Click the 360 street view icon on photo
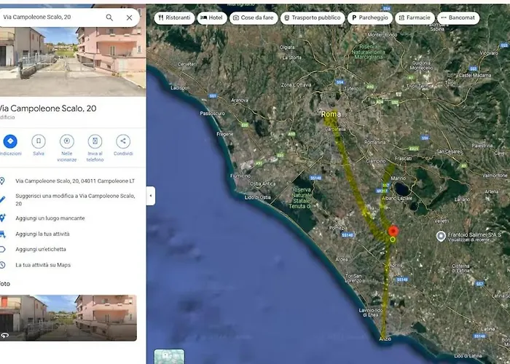The height and width of the screenshot is (364, 510). click(x=4, y=336)
